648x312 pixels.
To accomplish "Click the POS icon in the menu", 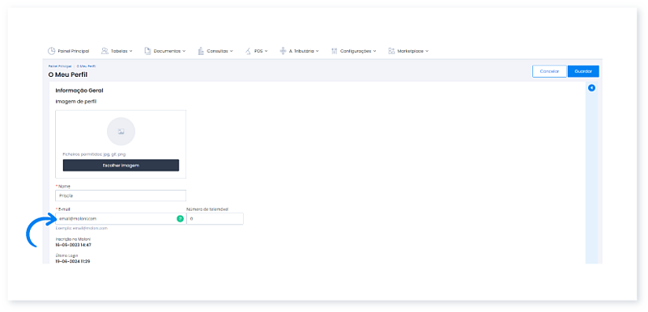I will tap(248, 51).
